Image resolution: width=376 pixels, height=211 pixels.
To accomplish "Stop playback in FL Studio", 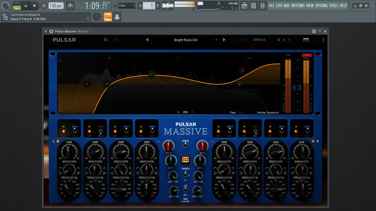I will pos(34,5).
